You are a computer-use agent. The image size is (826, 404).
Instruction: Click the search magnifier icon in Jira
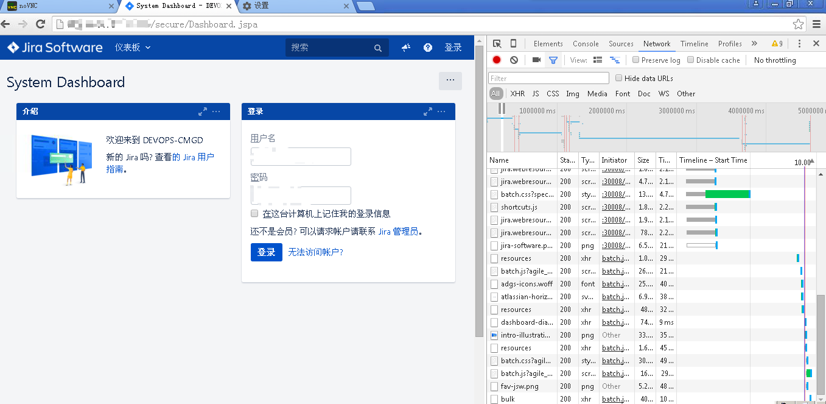(378, 48)
